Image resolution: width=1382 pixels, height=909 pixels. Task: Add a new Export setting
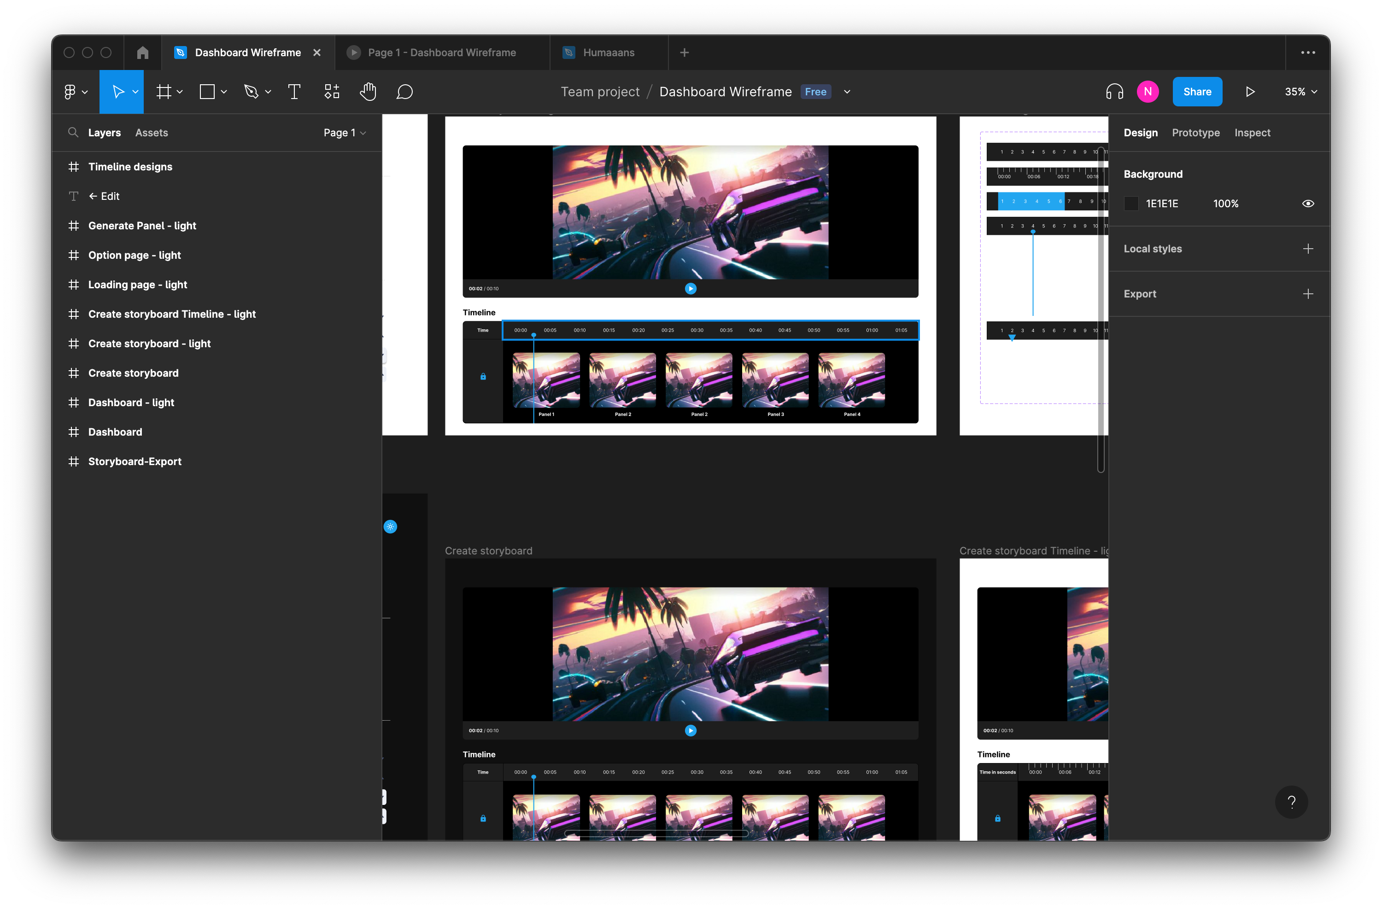click(x=1308, y=294)
